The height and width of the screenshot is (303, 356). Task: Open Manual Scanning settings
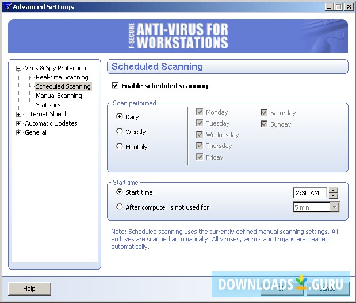[x=59, y=96]
